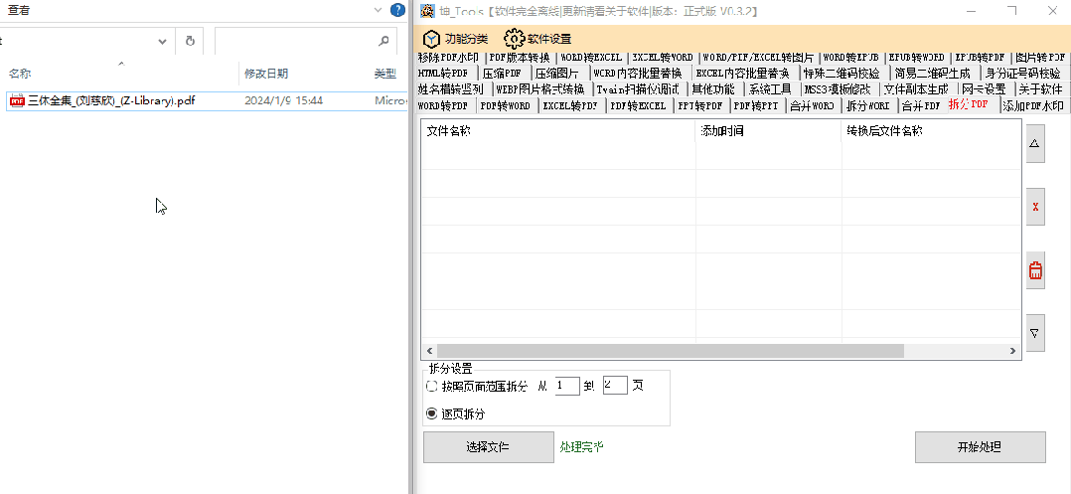The image size is (1071, 494).
Task: Click the PDF file icon of 三体全集
Action: point(17,101)
